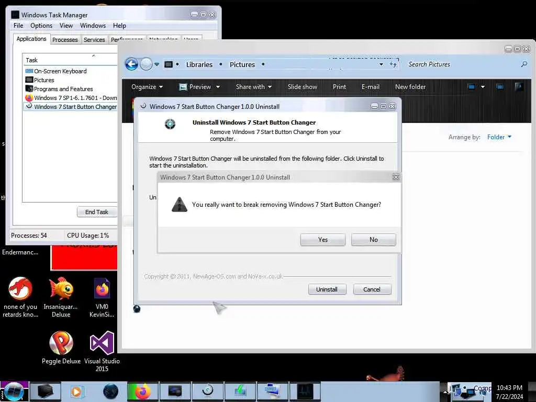Select Pictures task in Task Manager
This screenshot has height=402, width=536.
(x=71, y=80)
